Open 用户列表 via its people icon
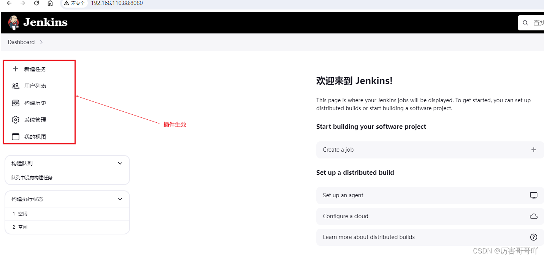The width and height of the screenshot is (544, 258). (15, 85)
